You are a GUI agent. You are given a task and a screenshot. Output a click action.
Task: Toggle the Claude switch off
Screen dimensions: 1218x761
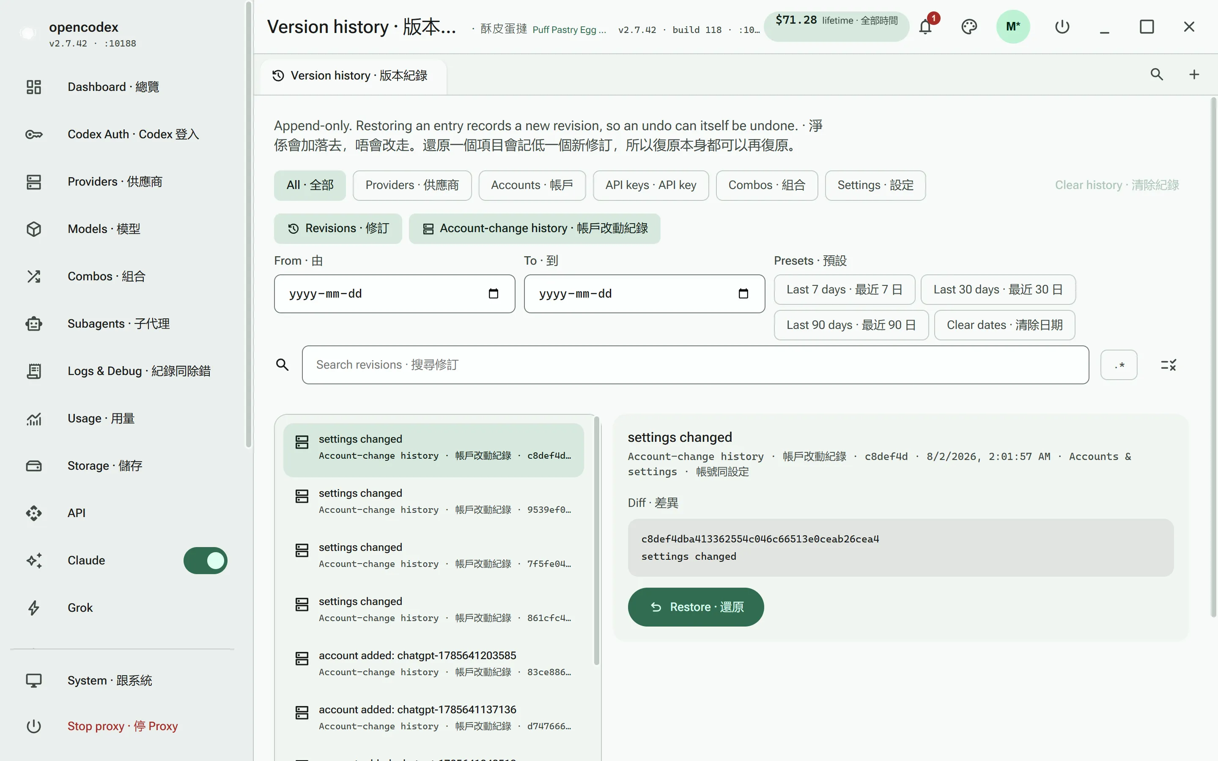pos(206,560)
